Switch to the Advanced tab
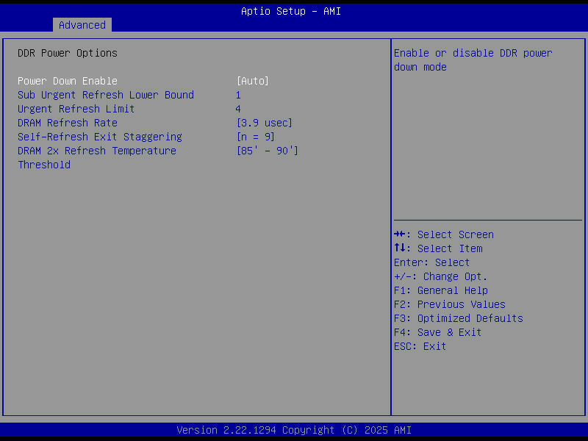Viewport: 588px width, 441px height. point(82,24)
